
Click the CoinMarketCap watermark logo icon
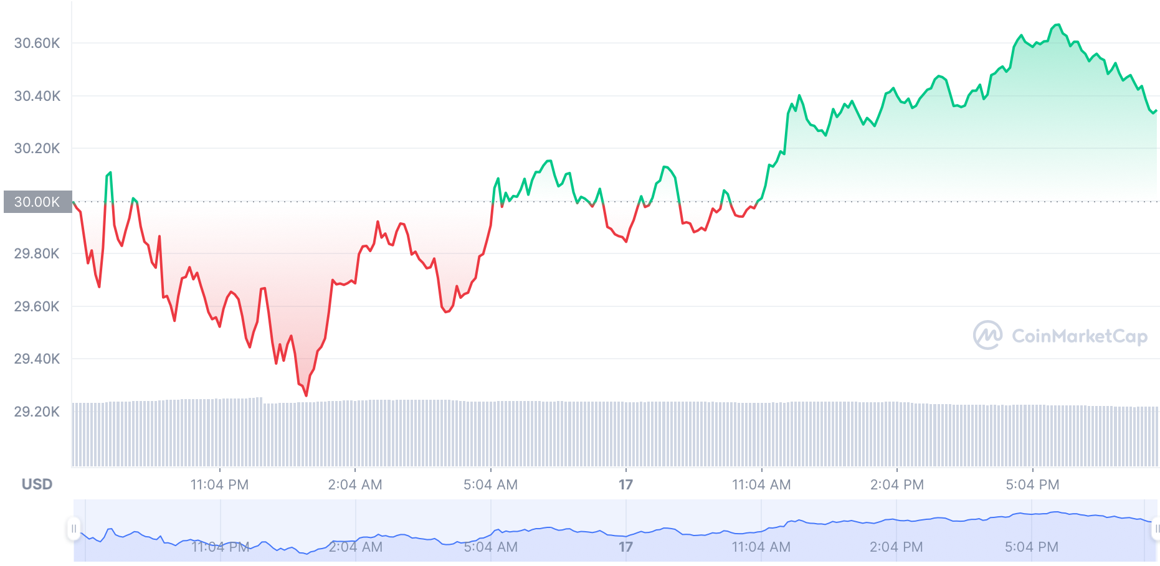[x=987, y=335]
